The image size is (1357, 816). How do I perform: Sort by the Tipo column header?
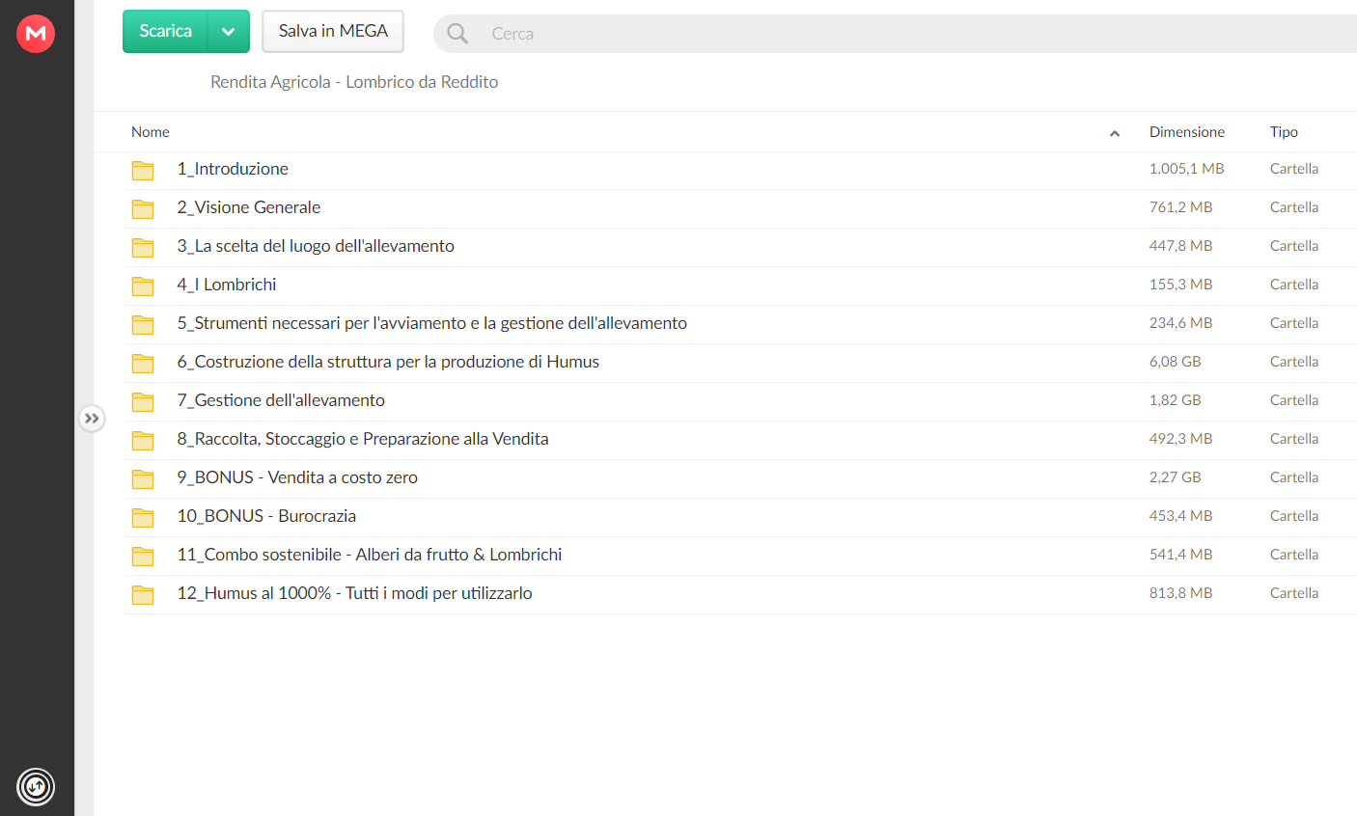1284,132
